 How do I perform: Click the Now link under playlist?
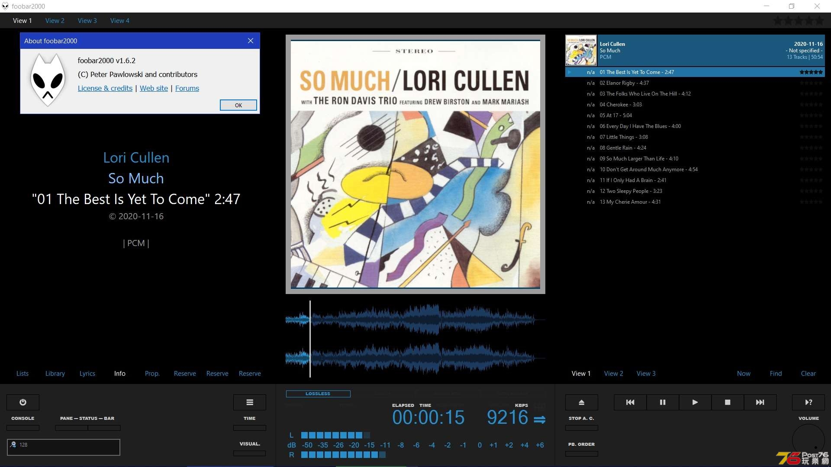(x=744, y=373)
